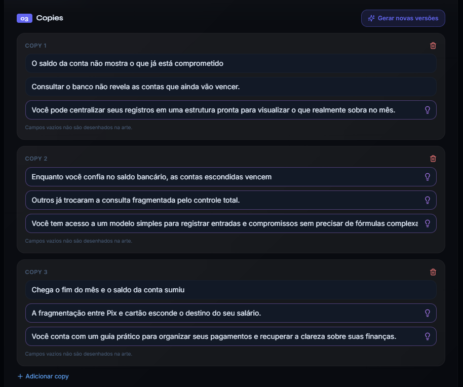Viewport: 463px width, 387px height.
Task: Click 'Campos vazios' note under Copy 3
Action: click(79, 354)
